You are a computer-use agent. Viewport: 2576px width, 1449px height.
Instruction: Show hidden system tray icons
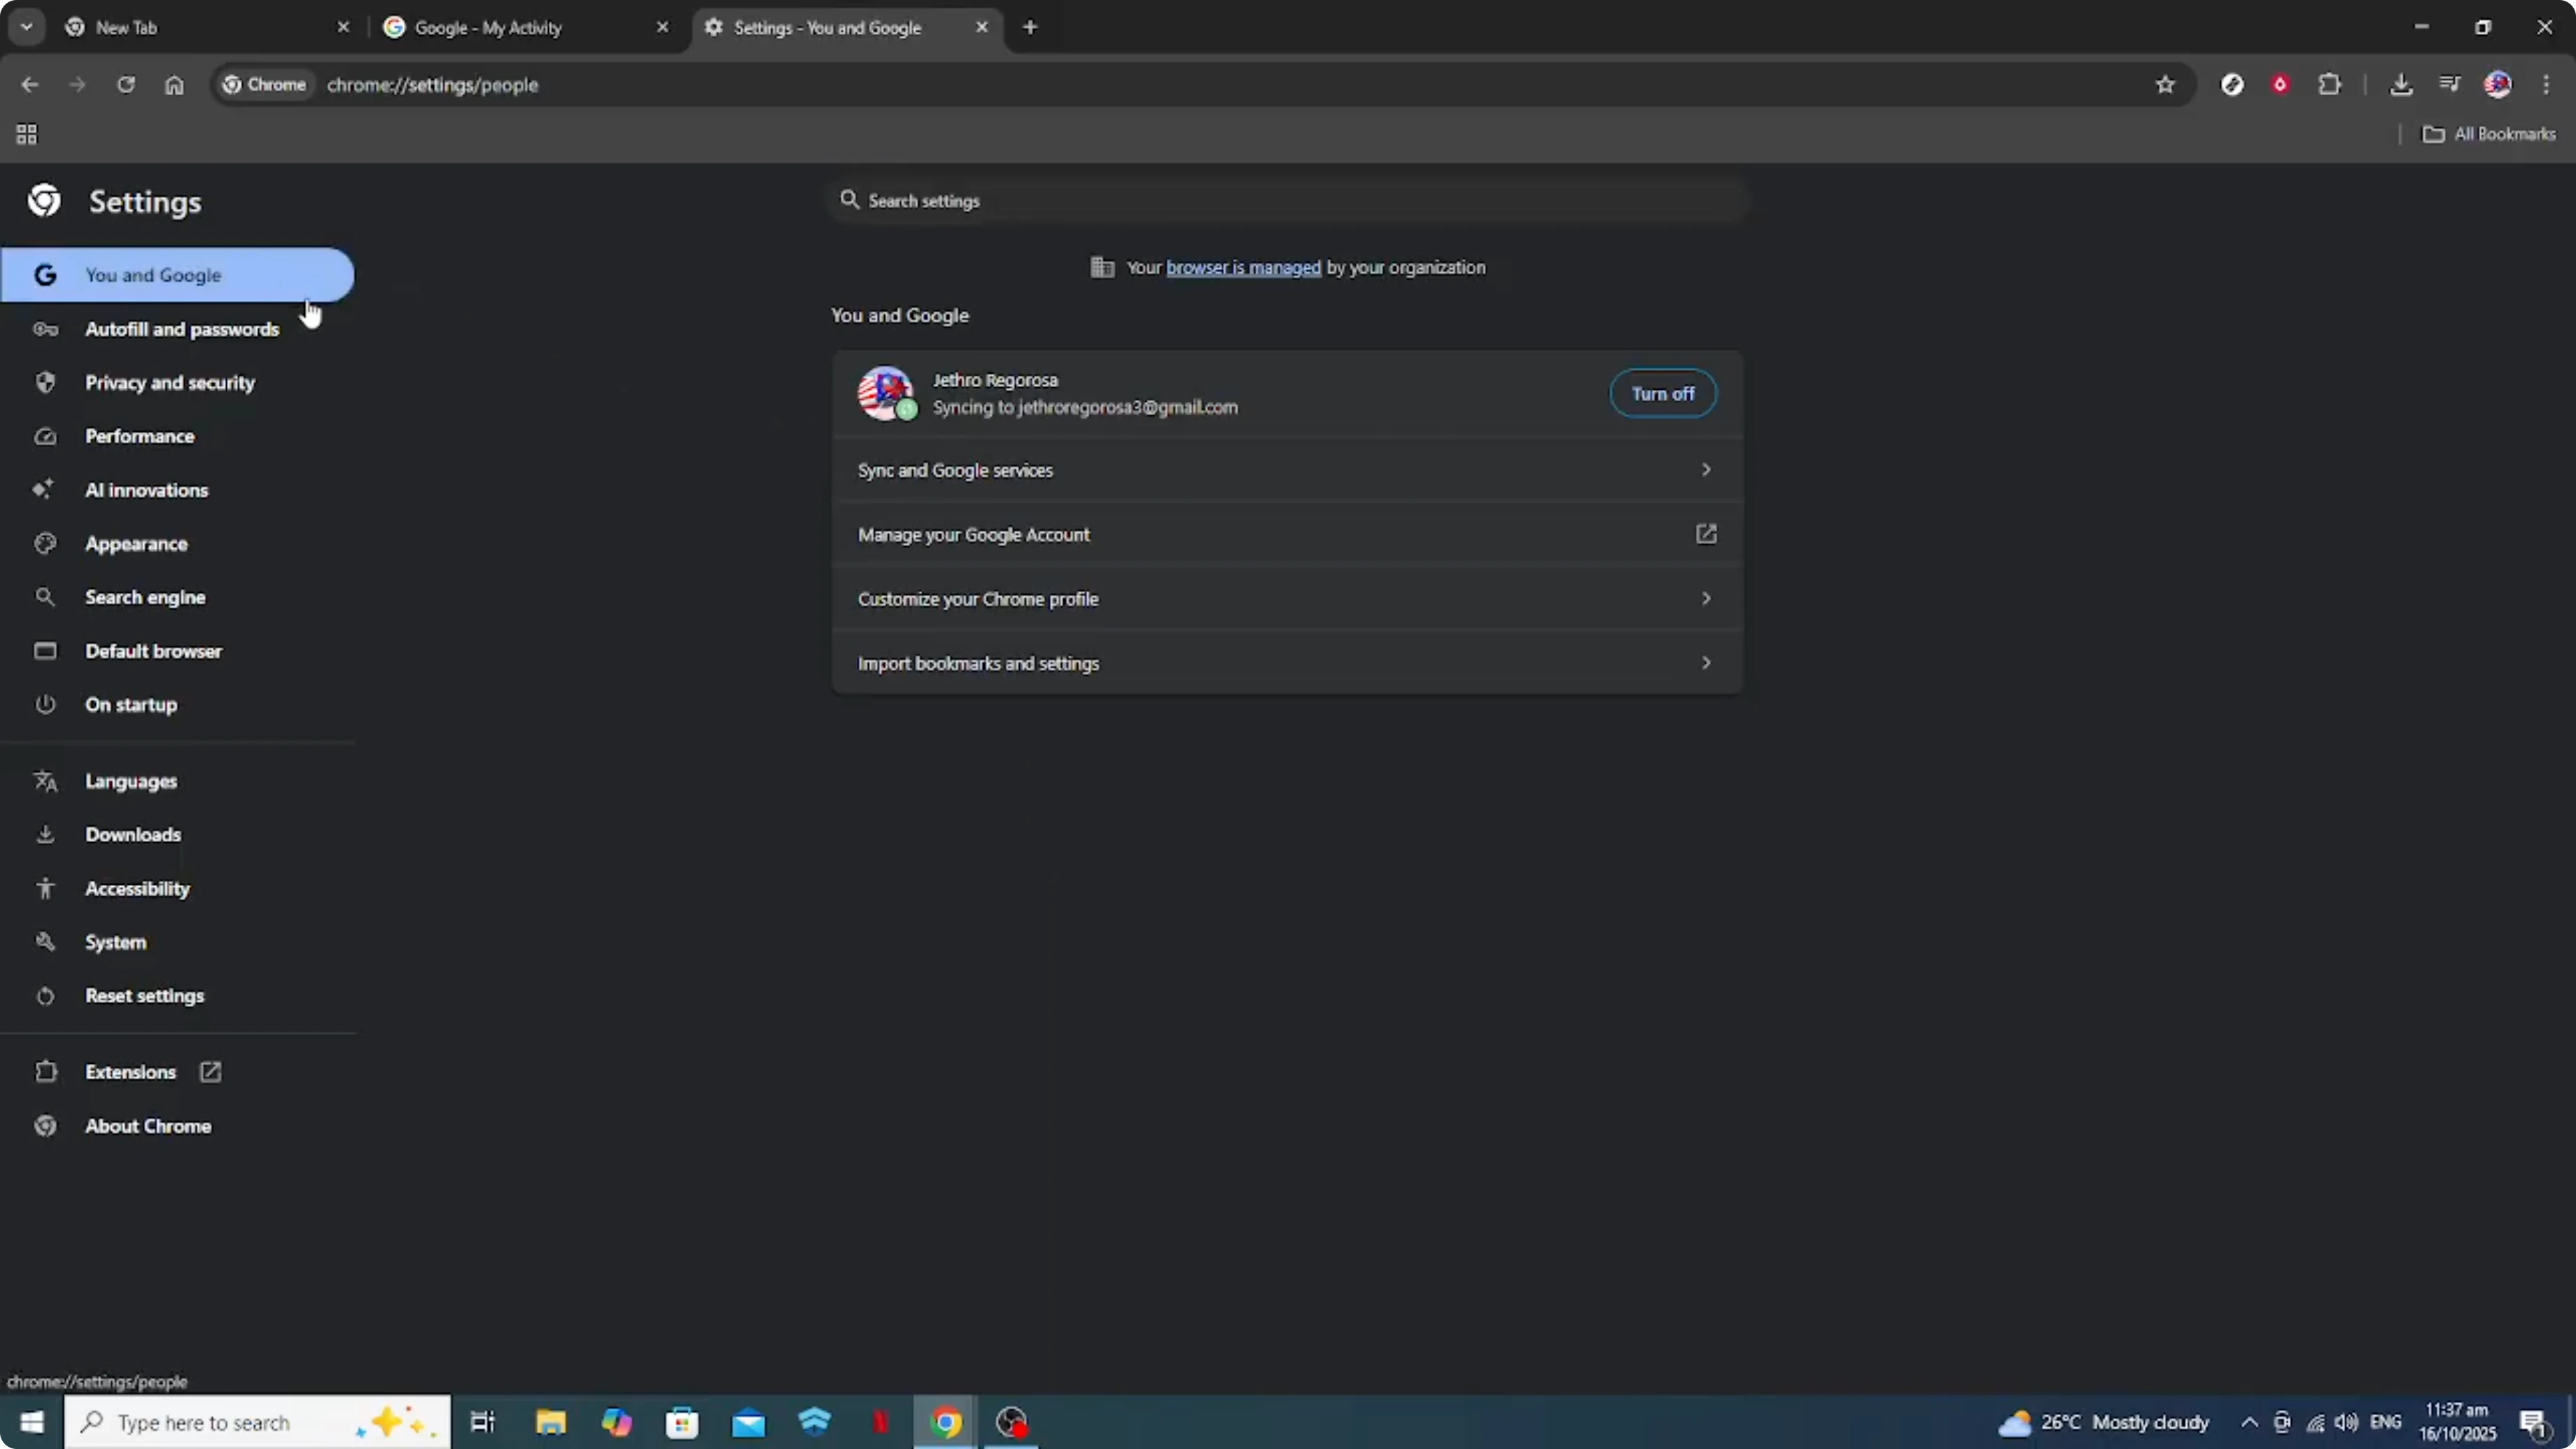click(x=2249, y=1422)
